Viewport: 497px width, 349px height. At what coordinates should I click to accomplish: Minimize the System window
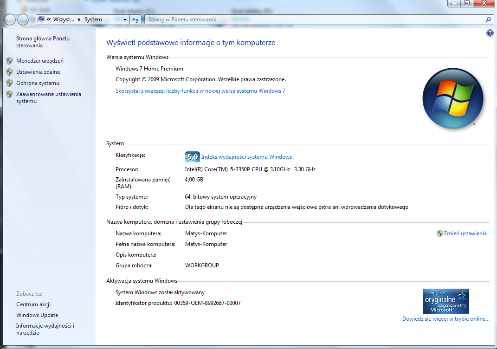[454, 3]
